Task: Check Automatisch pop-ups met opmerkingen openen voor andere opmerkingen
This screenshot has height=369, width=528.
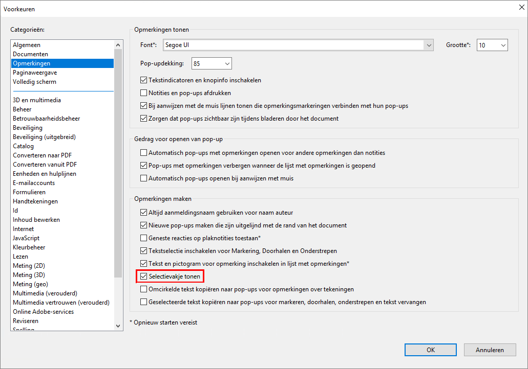Action: (144, 153)
